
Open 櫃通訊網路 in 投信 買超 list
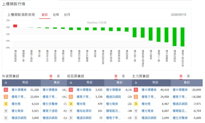(84, 118)
